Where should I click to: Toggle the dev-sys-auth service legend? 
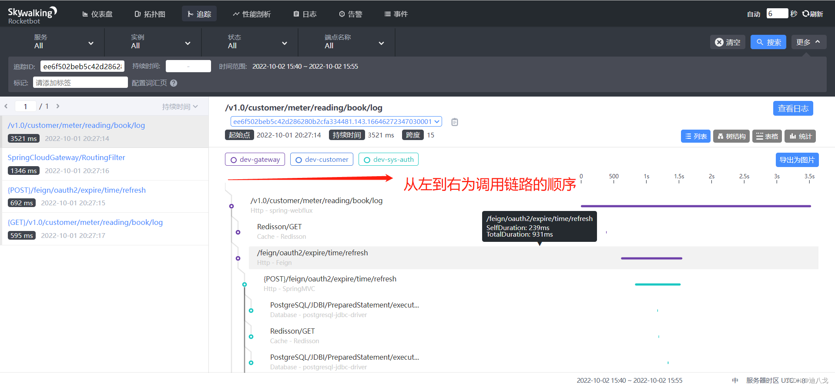pos(389,159)
